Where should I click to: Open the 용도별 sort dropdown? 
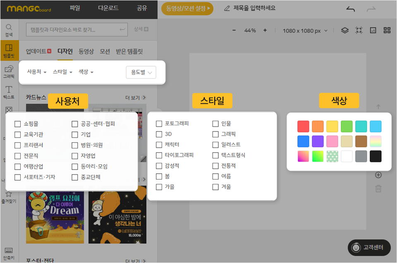(x=141, y=72)
